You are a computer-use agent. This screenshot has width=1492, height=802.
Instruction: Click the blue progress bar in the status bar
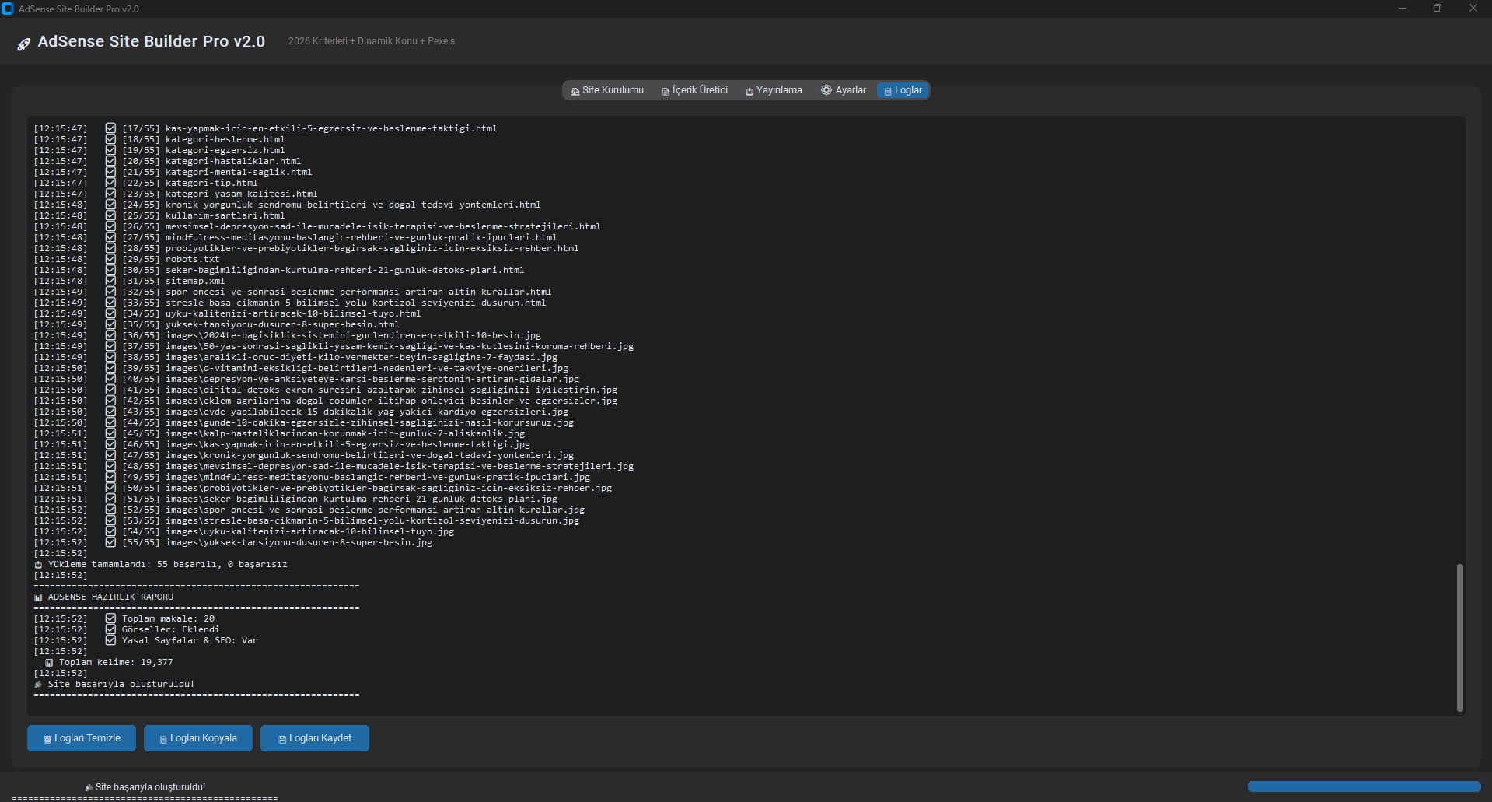[x=1364, y=787]
